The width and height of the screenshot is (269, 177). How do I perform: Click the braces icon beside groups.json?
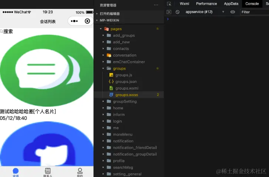pos(111,81)
